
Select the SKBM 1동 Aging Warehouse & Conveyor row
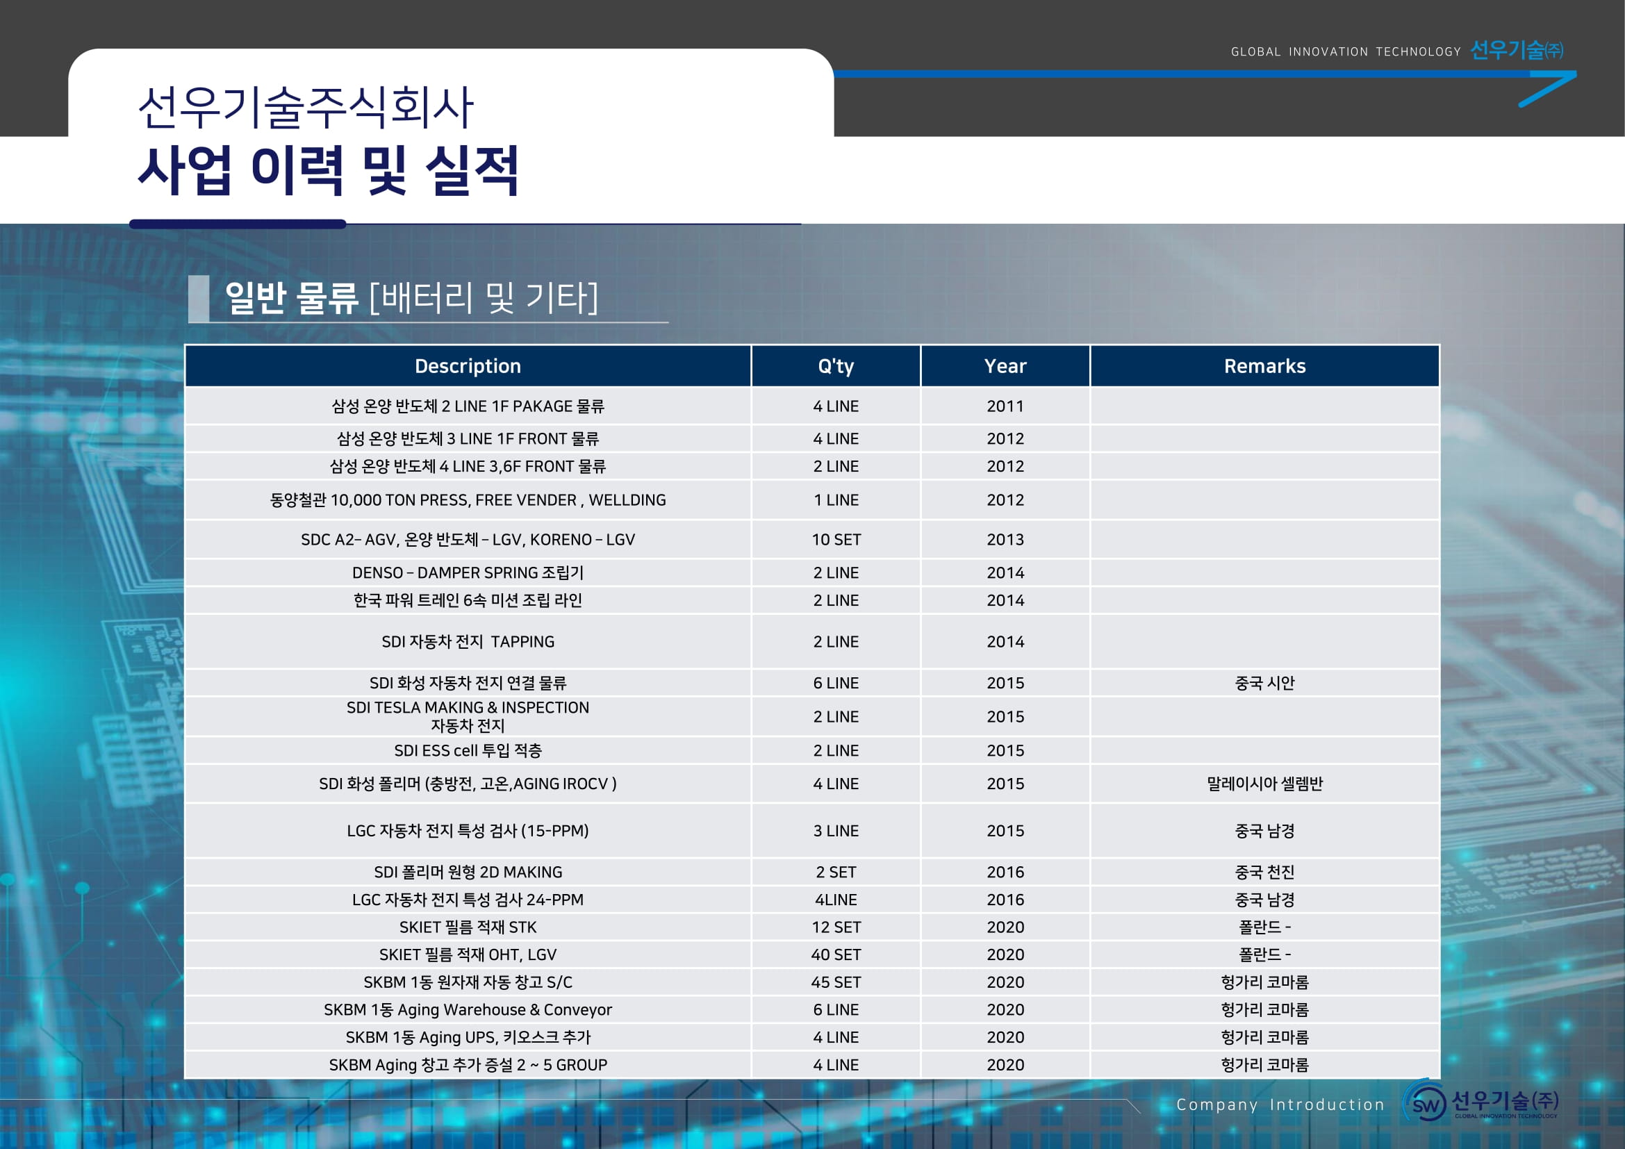pos(467,1009)
